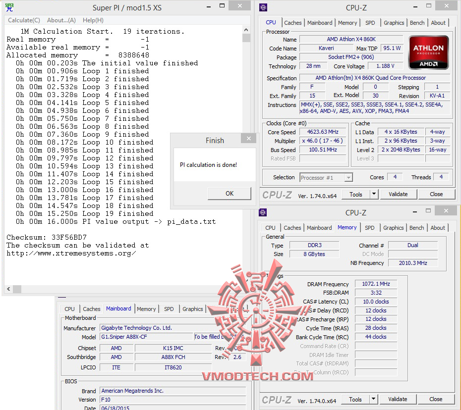Select Caches tab in Mainboard CPU-Z window
The height and width of the screenshot is (410, 461).
point(91,309)
